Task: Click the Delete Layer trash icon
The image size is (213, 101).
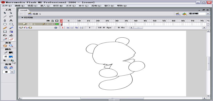Action: pyautogui.click(x=56, y=28)
